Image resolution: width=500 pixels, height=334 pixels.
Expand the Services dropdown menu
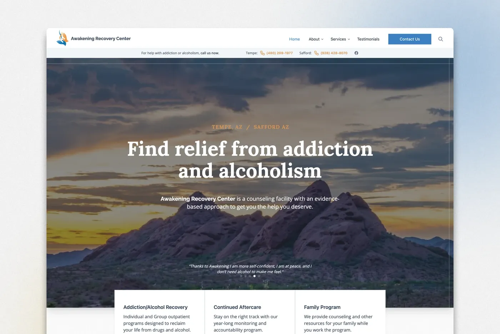(340, 39)
